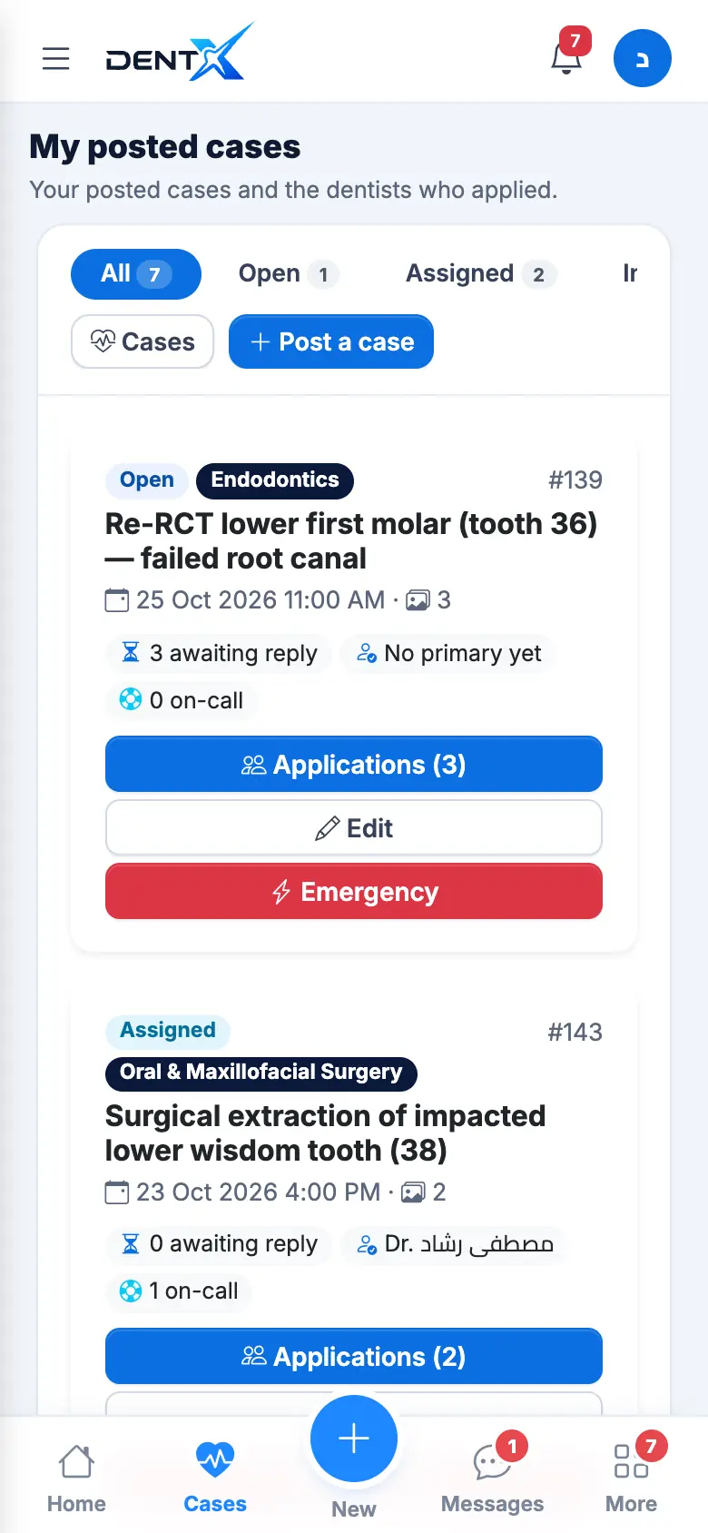
Task: Click Post a case button
Action: (331, 341)
